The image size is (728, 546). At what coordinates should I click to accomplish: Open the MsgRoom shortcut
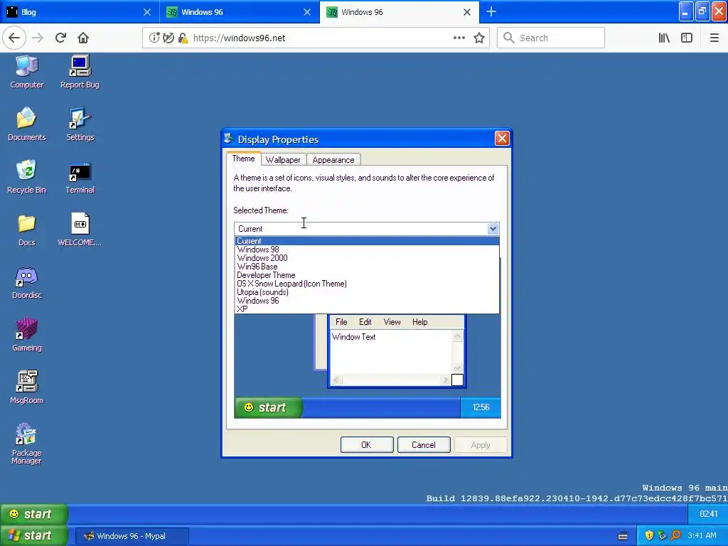26,387
